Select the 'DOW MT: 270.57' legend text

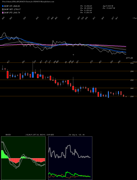[12, 9]
